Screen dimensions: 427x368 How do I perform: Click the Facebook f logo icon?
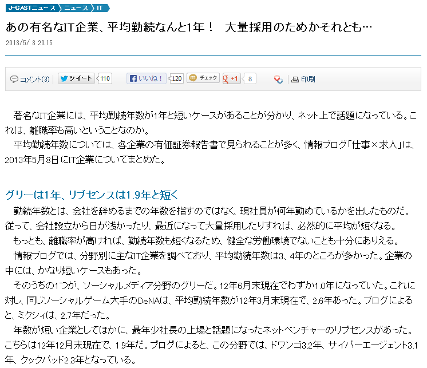[x=133, y=78]
